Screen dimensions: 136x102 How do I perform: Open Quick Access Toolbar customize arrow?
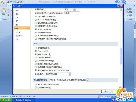tap(25, 2)
